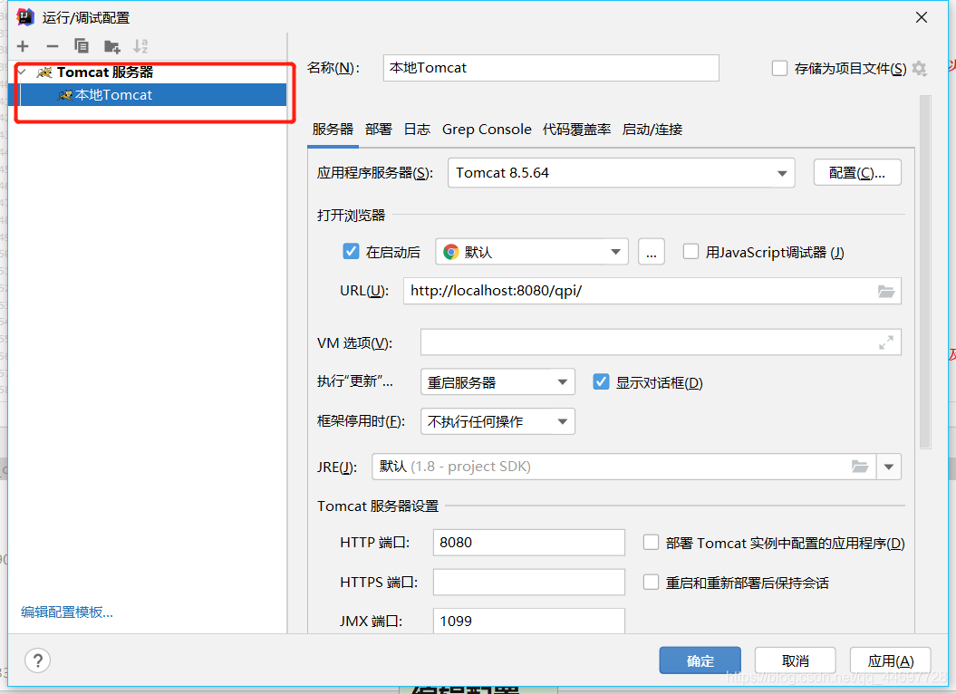Viewport: 956px width, 694px height.
Task: Expand the JRE dropdown arrow
Action: (889, 467)
